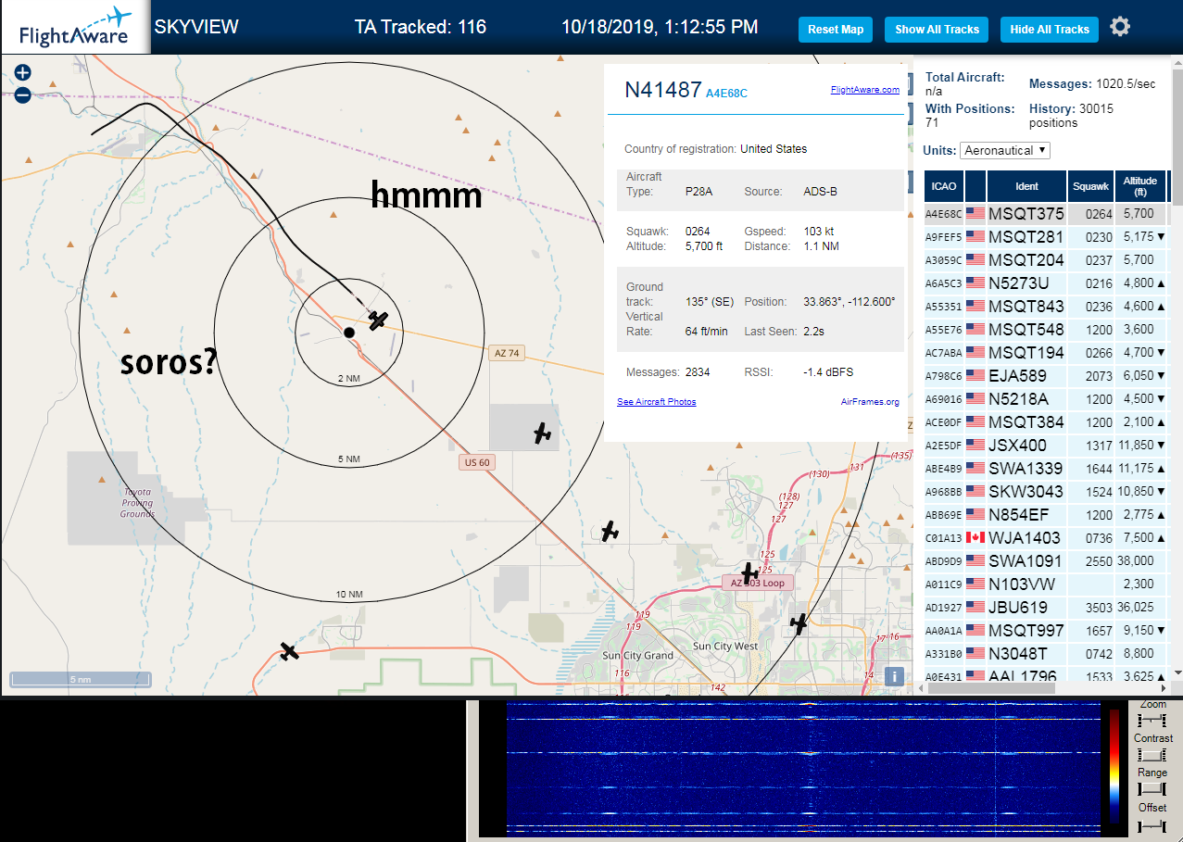Adjust the waterfall Offset slider
The height and width of the screenshot is (842, 1183).
pos(1152,824)
